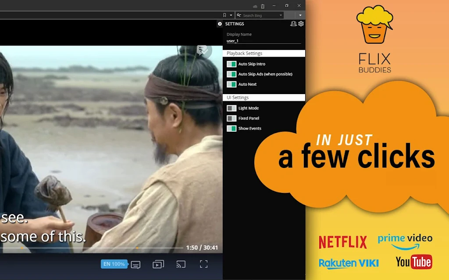Screen dimensions: 449x280
Task: Minimize the browser window
Action: [274, 6]
